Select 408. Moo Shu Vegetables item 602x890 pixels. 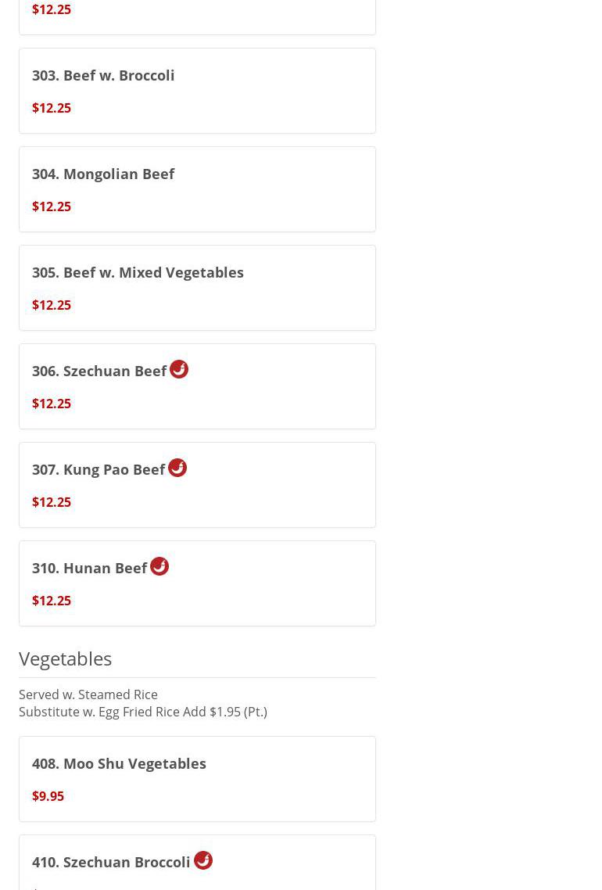(x=119, y=764)
